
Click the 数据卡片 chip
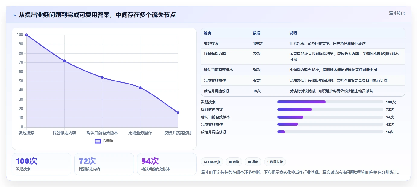click(275, 162)
